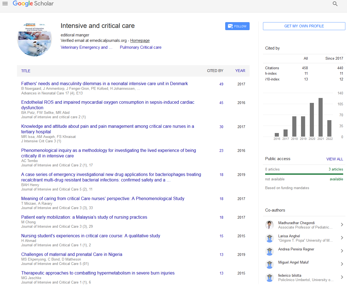Click the journal profile picture

pyautogui.click(x=34, y=39)
